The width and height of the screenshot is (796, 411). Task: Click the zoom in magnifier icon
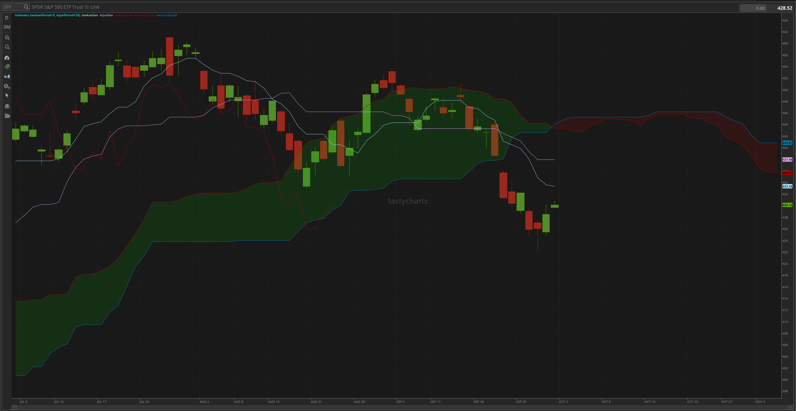click(7, 38)
